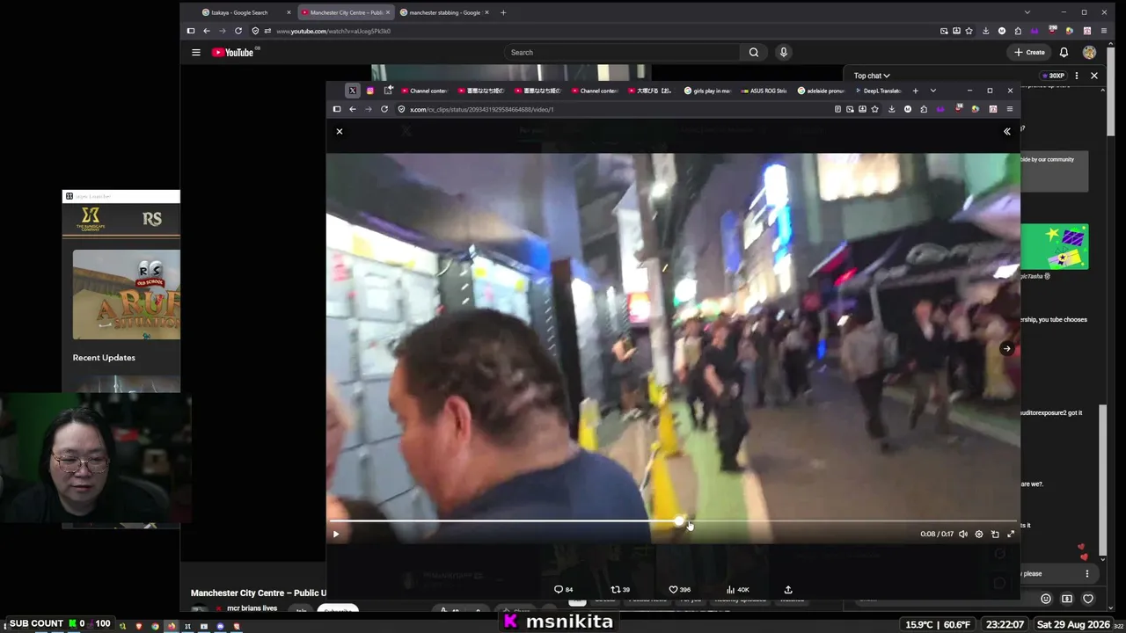Go back in the X browser
This screenshot has width=1126, height=633.
coord(353,109)
